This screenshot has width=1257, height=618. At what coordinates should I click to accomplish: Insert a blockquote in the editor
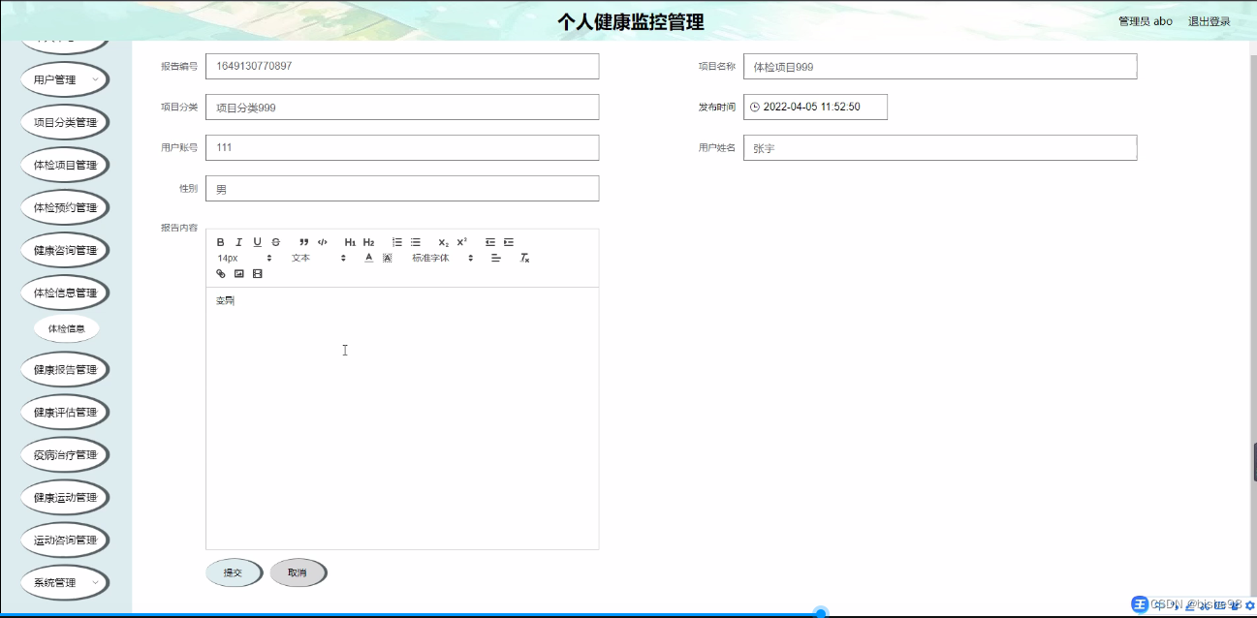303,242
